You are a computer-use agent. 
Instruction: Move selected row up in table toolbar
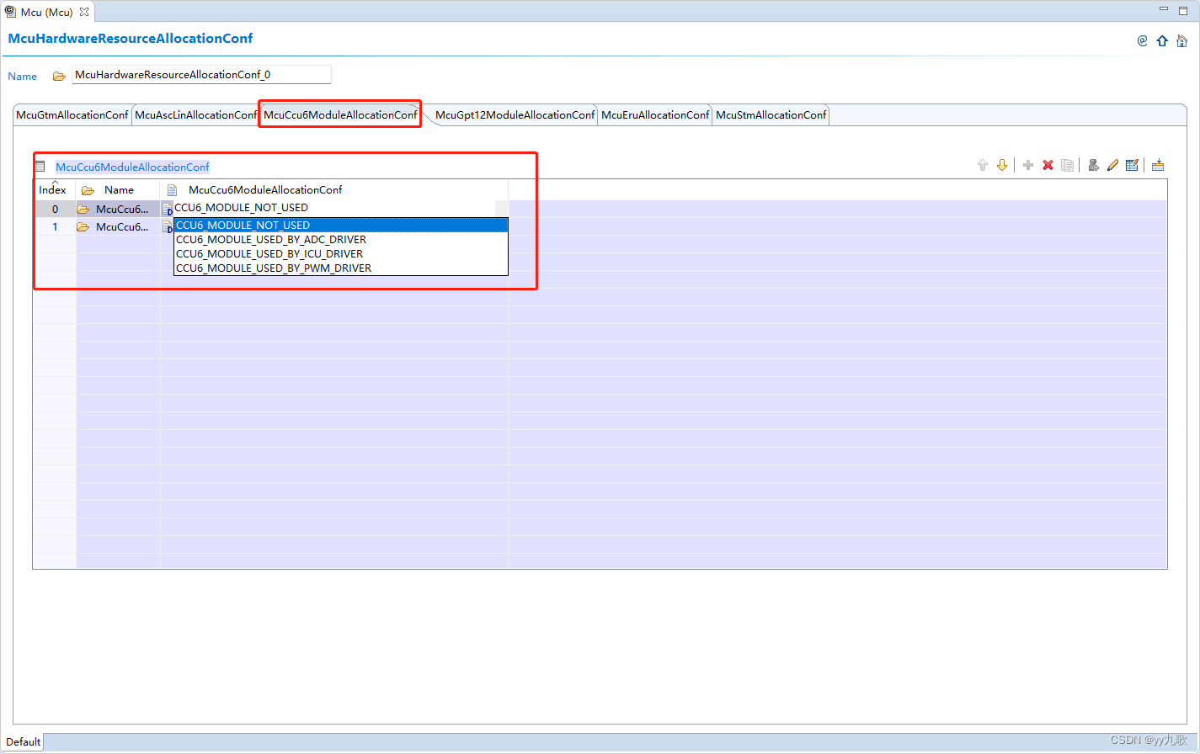(982, 166)
